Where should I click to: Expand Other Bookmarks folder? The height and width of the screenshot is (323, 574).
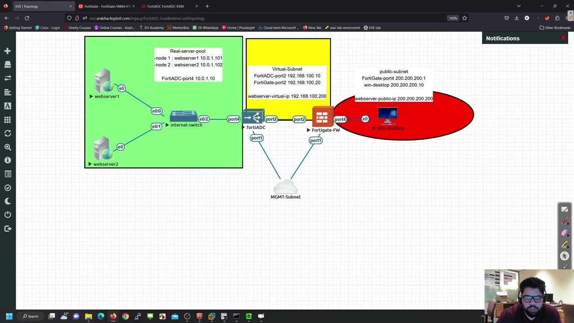pyautogui.click(x=555, y=28)
